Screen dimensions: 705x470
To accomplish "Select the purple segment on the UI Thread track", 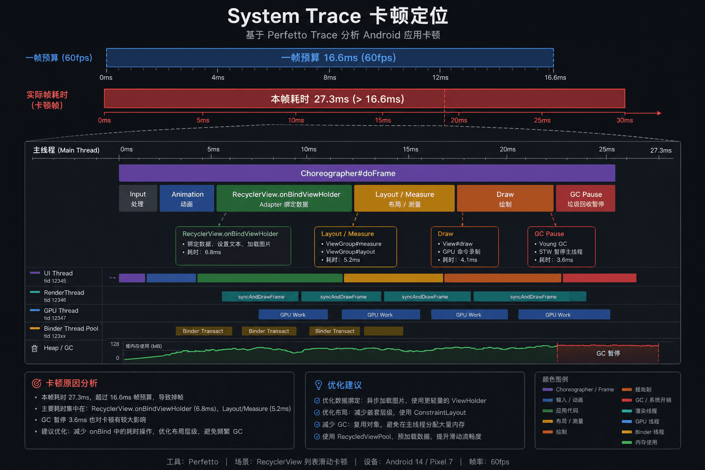I will (x=132, y=278).
